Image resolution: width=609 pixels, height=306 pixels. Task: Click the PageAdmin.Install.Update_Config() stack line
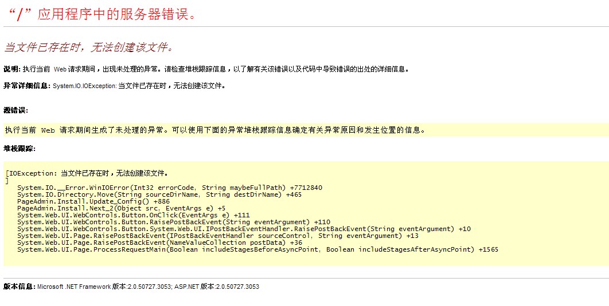point(93,201)
